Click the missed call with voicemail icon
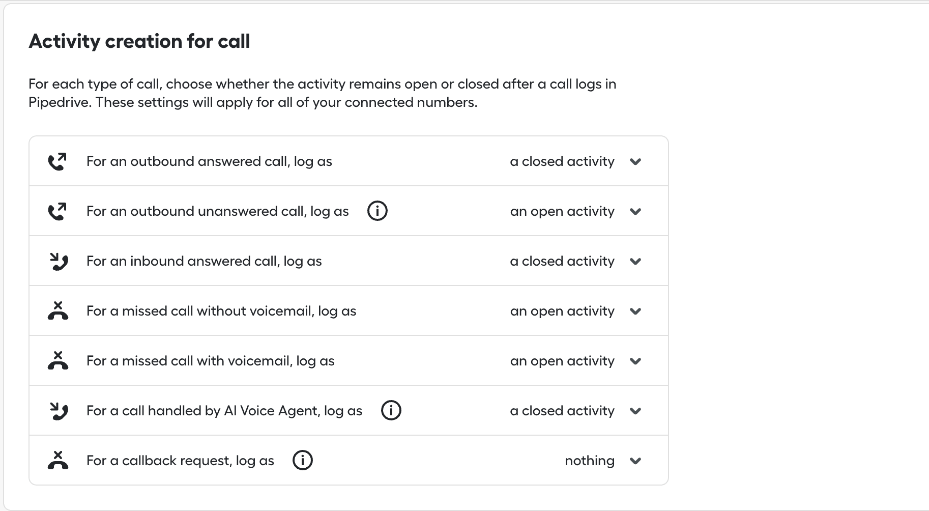The height and width of the screenshot is (511, 929). (x=58, y=360)
